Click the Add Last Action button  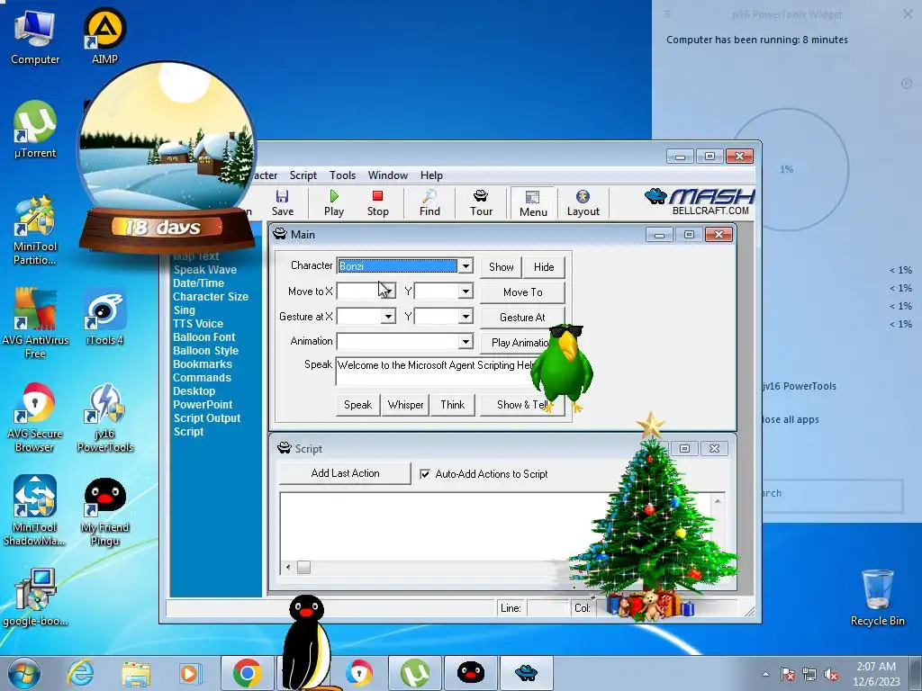tap(345, 473)
